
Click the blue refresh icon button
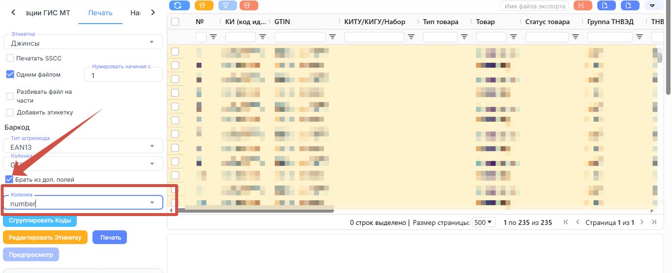tap(179, 5)
